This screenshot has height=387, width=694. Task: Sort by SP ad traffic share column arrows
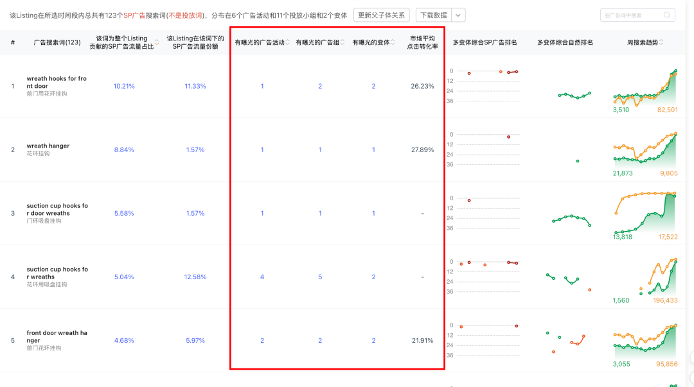(157, 42)
